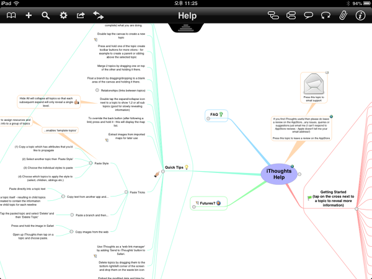Screen dimensions: 372x279
Task: Collapse the Quick Tips branch
Action: pyautogui.click(x=163, y=172)
